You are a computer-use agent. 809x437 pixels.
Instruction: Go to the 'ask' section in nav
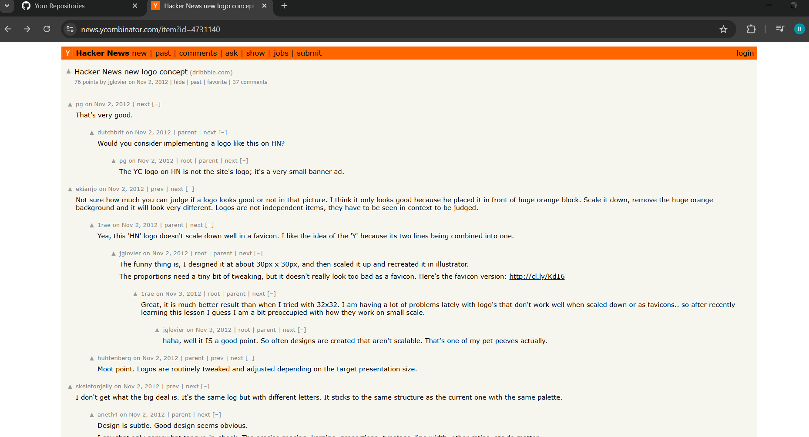pyautogui.click(x=231, y=53)
